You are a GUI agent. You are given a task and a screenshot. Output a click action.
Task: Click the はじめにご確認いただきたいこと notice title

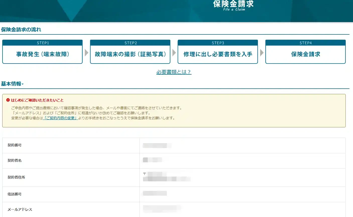pos(37,100)
